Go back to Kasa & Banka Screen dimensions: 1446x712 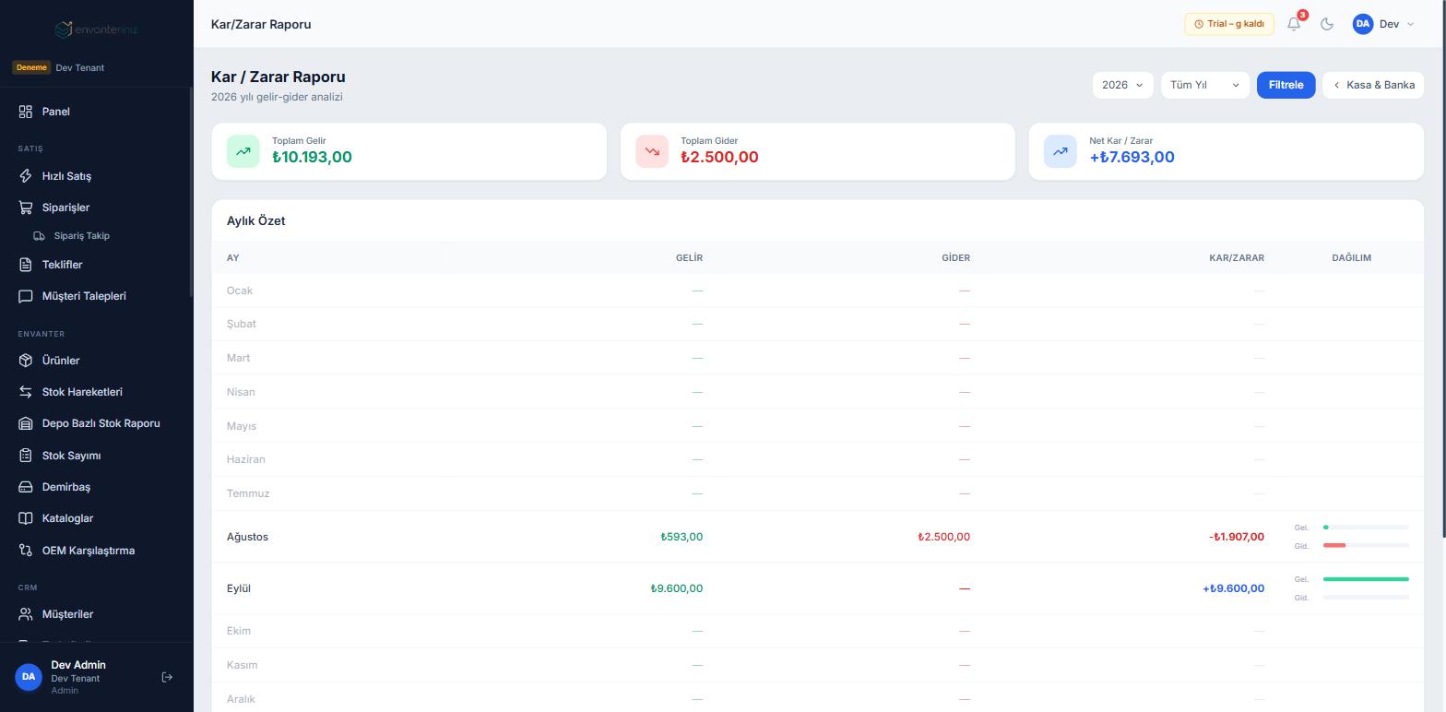1373,85
